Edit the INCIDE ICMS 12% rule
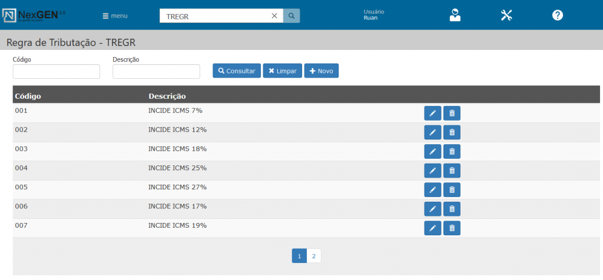This screenshot has width=603, height=280. 432,132
